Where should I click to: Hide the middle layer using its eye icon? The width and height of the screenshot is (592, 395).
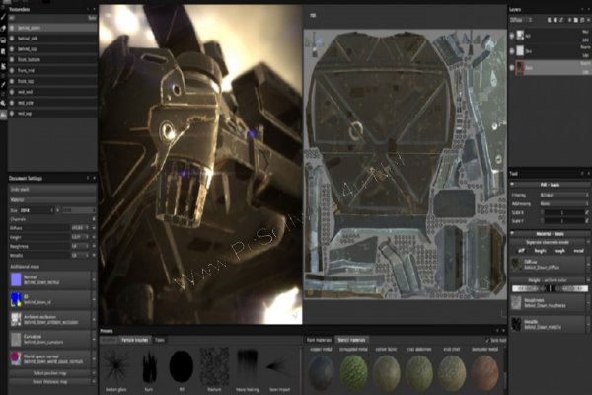(512, 51)
